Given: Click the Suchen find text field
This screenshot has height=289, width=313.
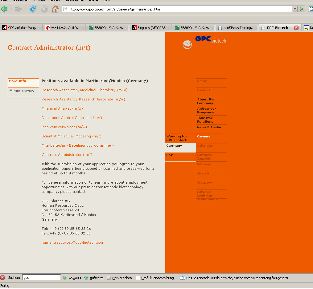Looking at the screenshot, I should click(41, 278).
